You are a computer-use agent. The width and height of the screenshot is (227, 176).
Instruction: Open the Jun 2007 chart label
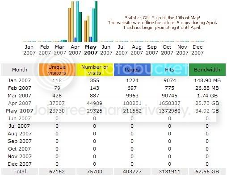point(106,50)
